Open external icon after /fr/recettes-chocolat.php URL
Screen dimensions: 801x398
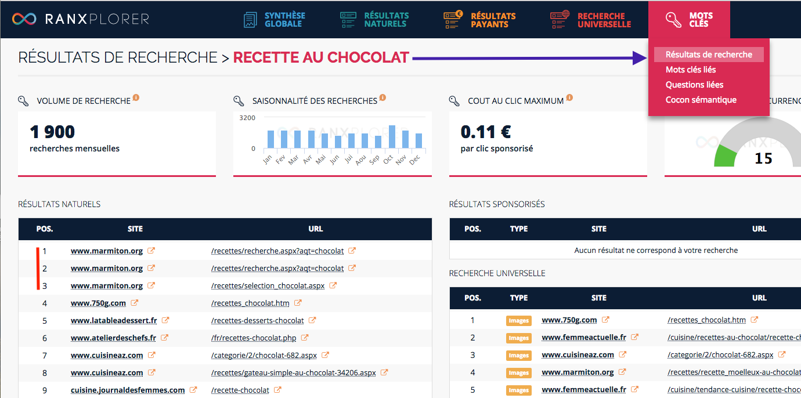tap(305, 338)
